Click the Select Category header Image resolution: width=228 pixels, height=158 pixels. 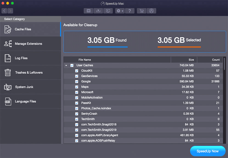coord(15,19)
